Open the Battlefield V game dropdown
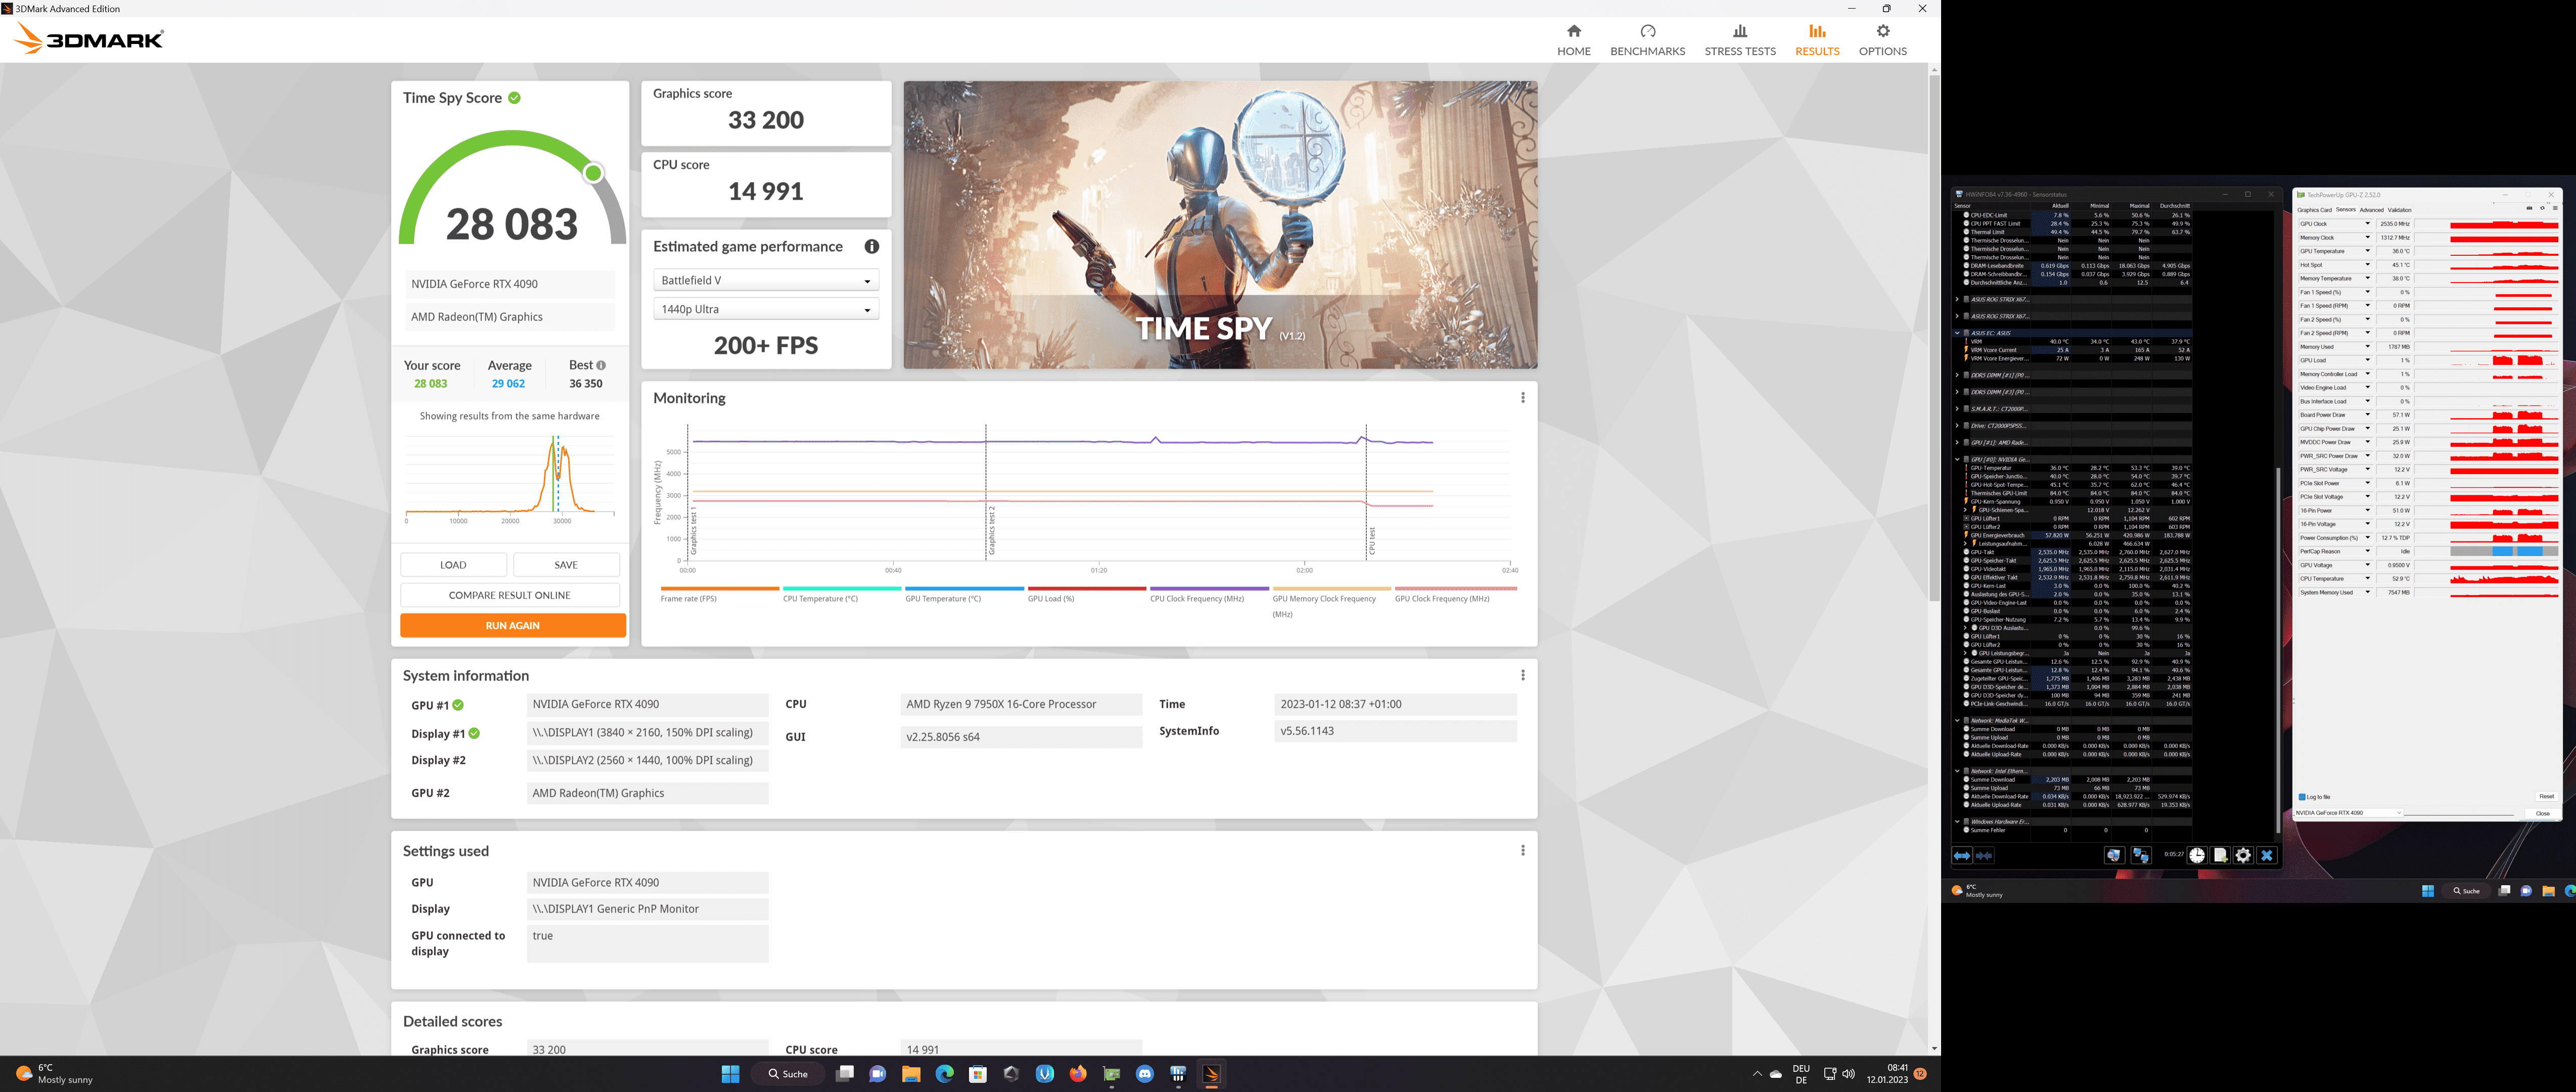 pos(766,280)
